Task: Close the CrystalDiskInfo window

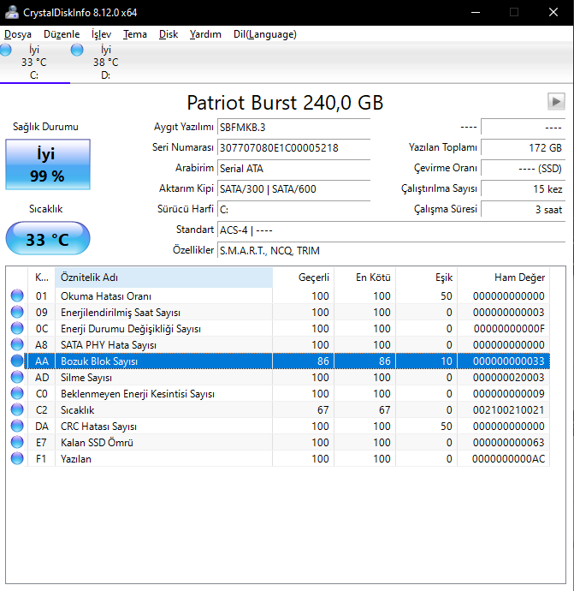Action: coord(553,12)
